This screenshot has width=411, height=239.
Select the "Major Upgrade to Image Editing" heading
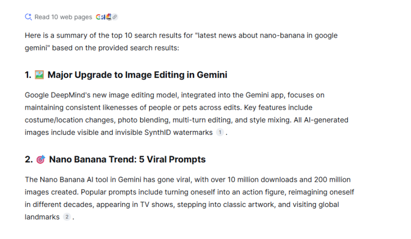[x=137, y=75]
